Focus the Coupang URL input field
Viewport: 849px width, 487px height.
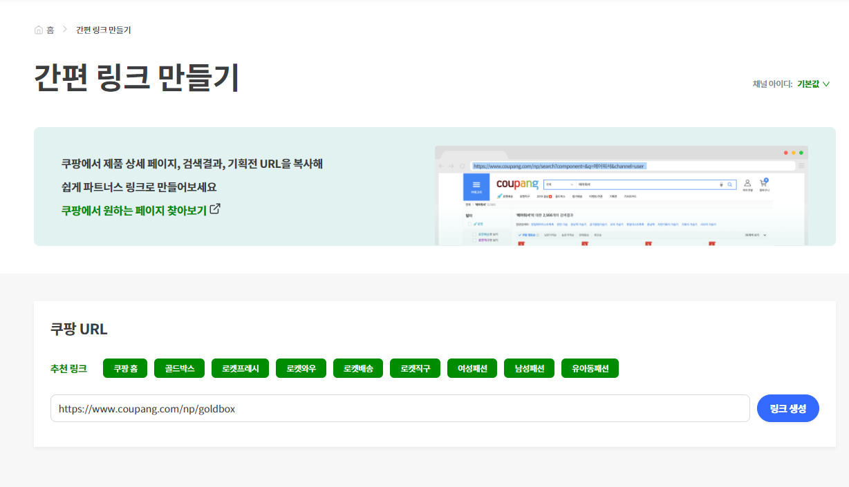[x=400, y=408]
